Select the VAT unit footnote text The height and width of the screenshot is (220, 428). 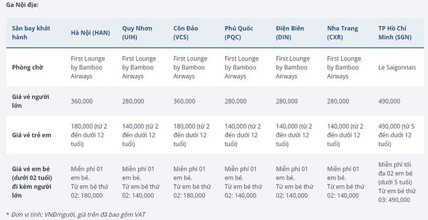pyautogui.click(x=76, y=215)
